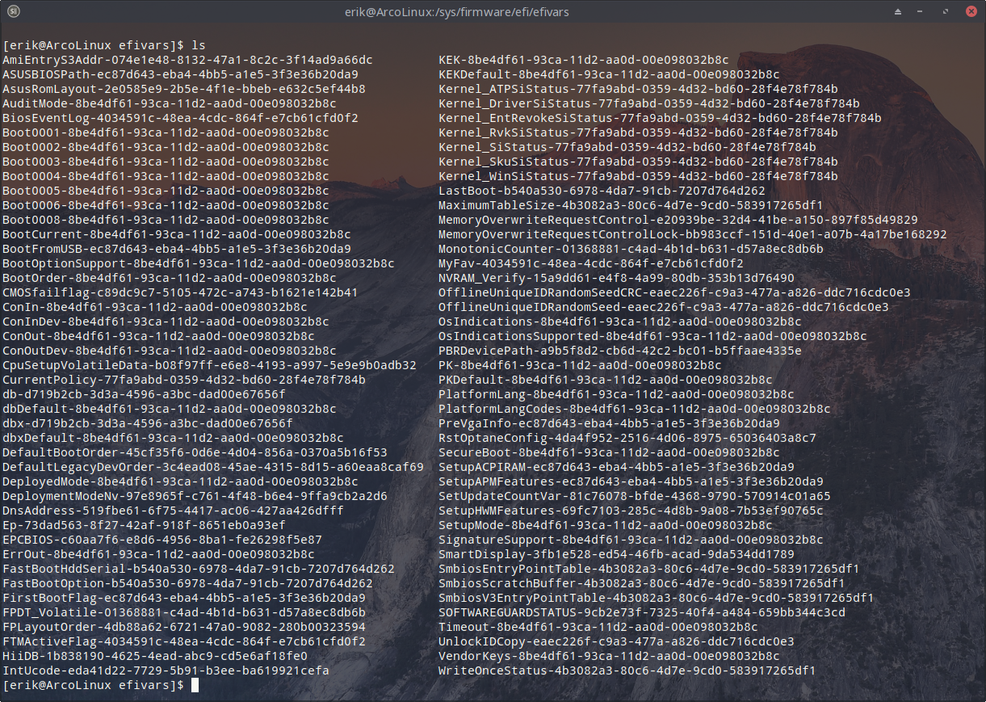This screenshot has height=702, width=986.
Task: Select the ConOutDev entry
Action: pyautogui.click(x=170, y=351)
